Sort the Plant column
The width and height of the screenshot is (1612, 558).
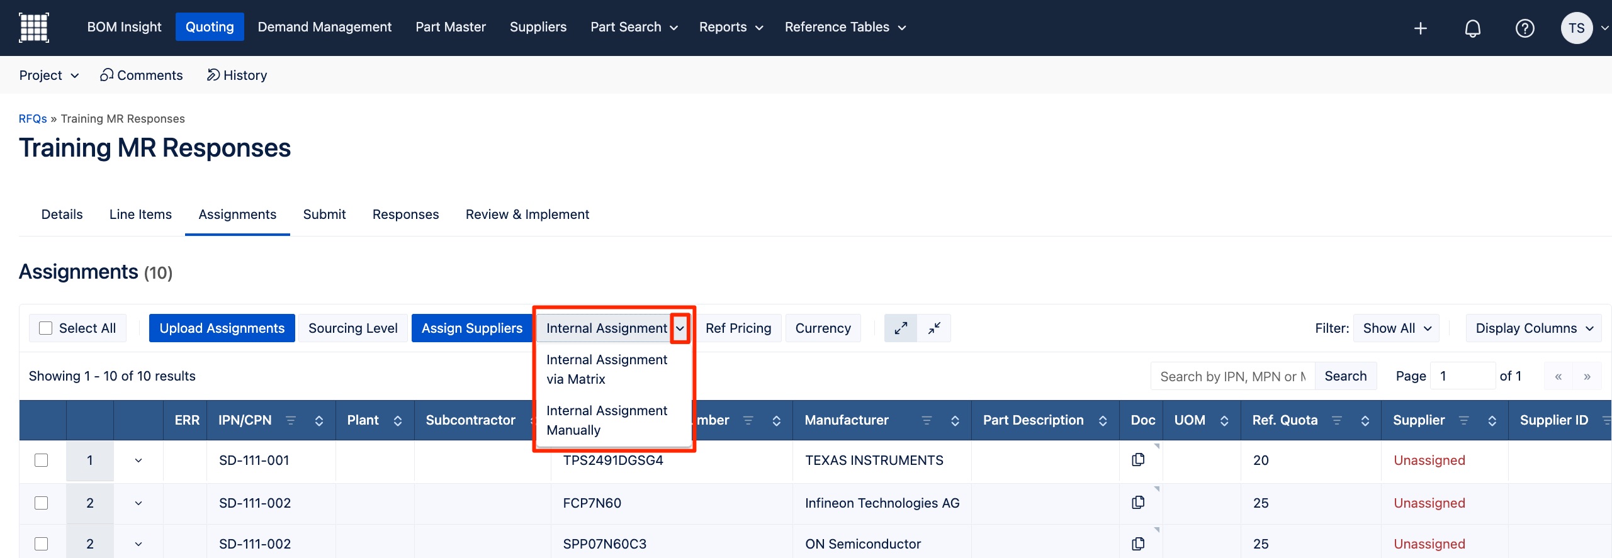click(398, 420)
